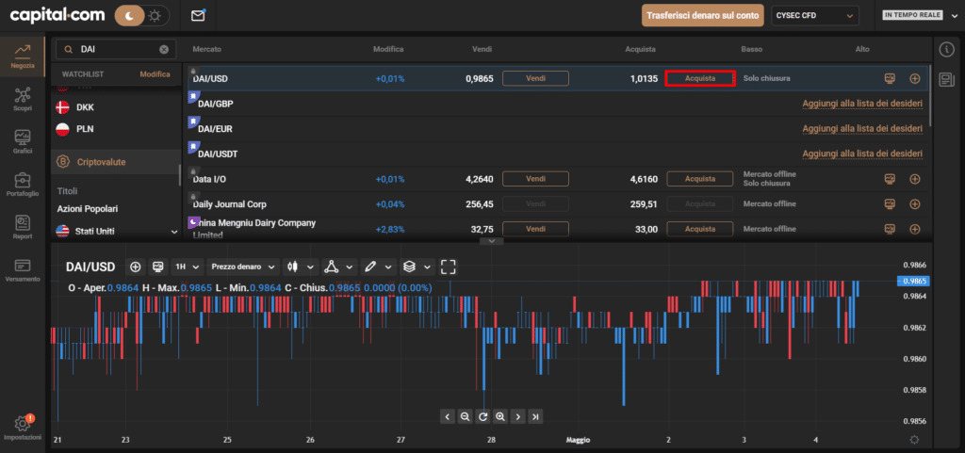
Task: Add DAI/USD chart to watchlist plus icon
Action: pyautogui.click(x=136, y=267)
